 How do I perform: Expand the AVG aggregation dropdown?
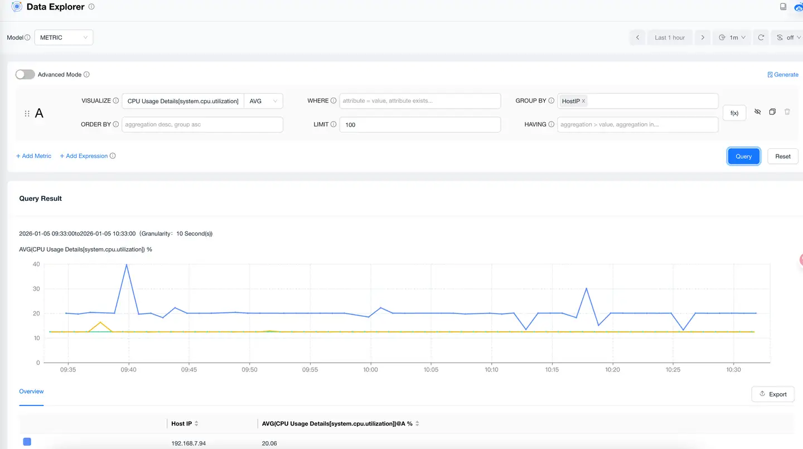click(263, 101)
